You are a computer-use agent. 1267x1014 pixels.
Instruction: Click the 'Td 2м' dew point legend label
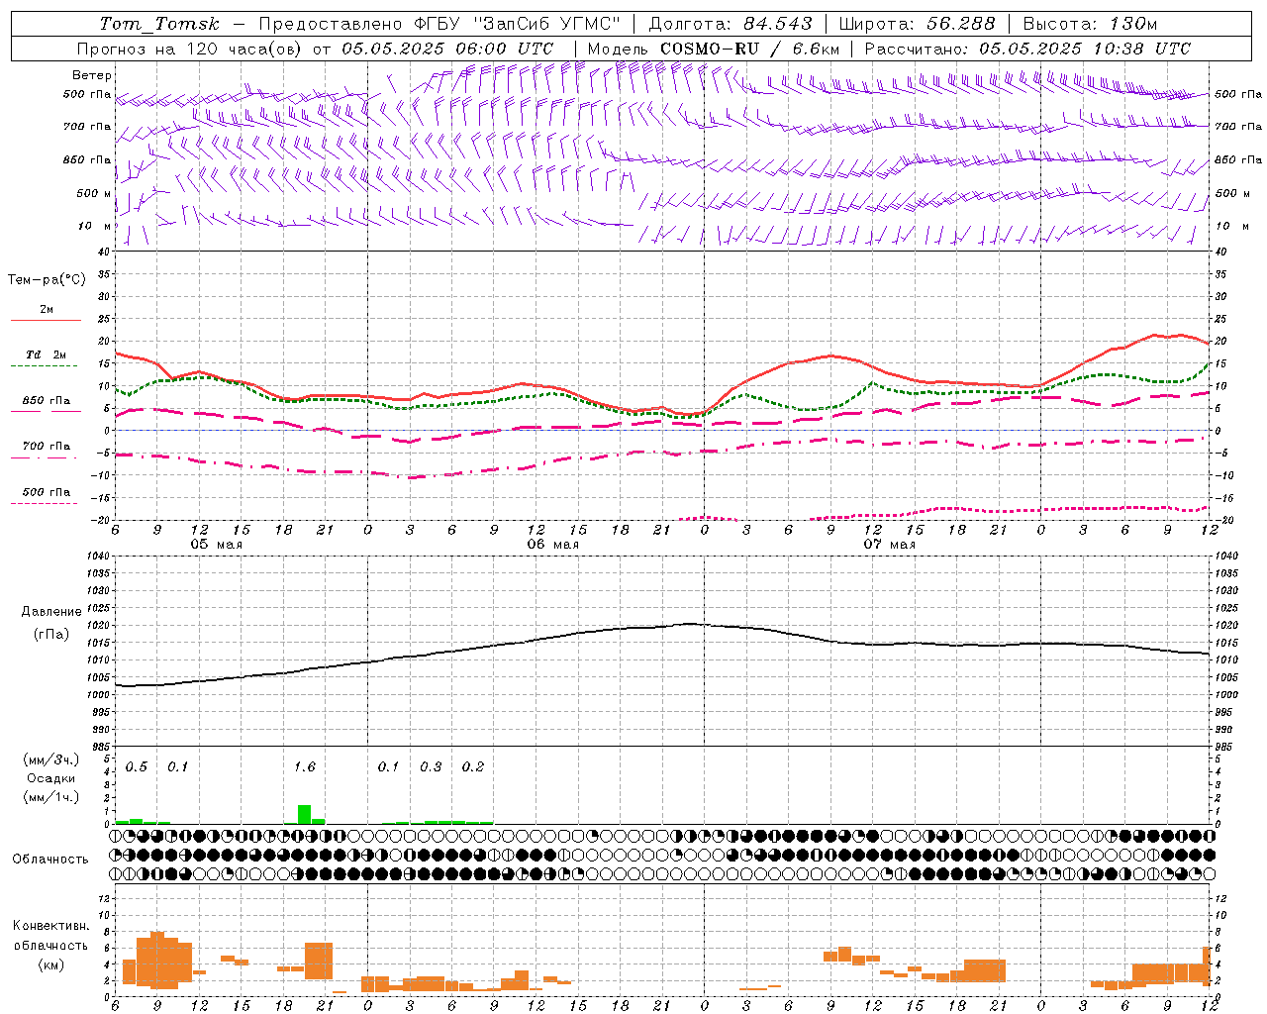coord(47,355)
